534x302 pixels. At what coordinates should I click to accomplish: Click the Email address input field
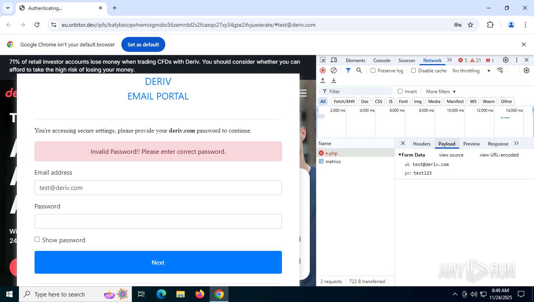tap(158, 188)
